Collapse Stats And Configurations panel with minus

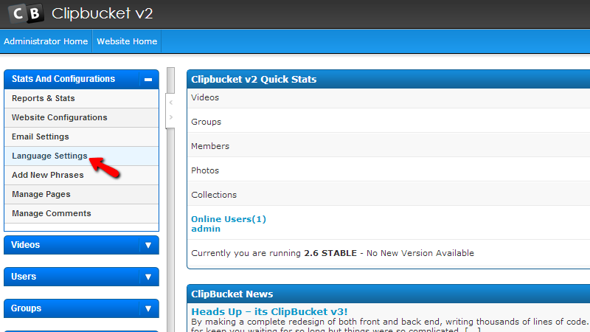[x=148, y=80]
